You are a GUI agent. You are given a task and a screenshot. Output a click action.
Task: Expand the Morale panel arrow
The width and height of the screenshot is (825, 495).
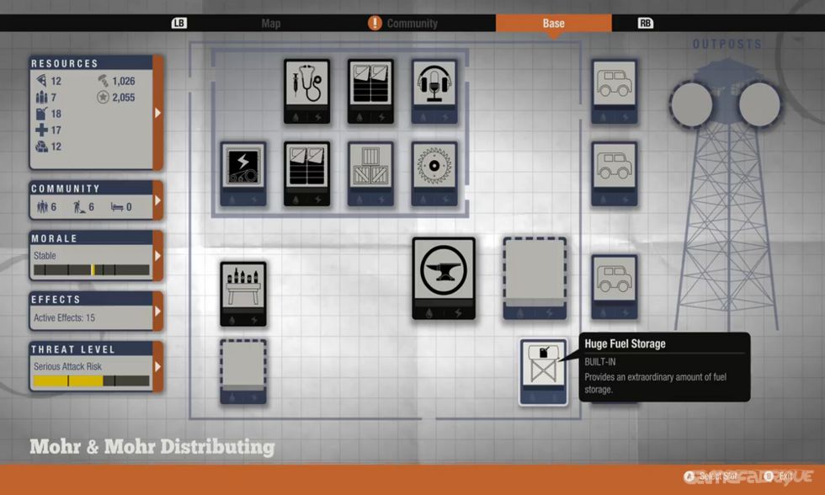click(158, 256)
